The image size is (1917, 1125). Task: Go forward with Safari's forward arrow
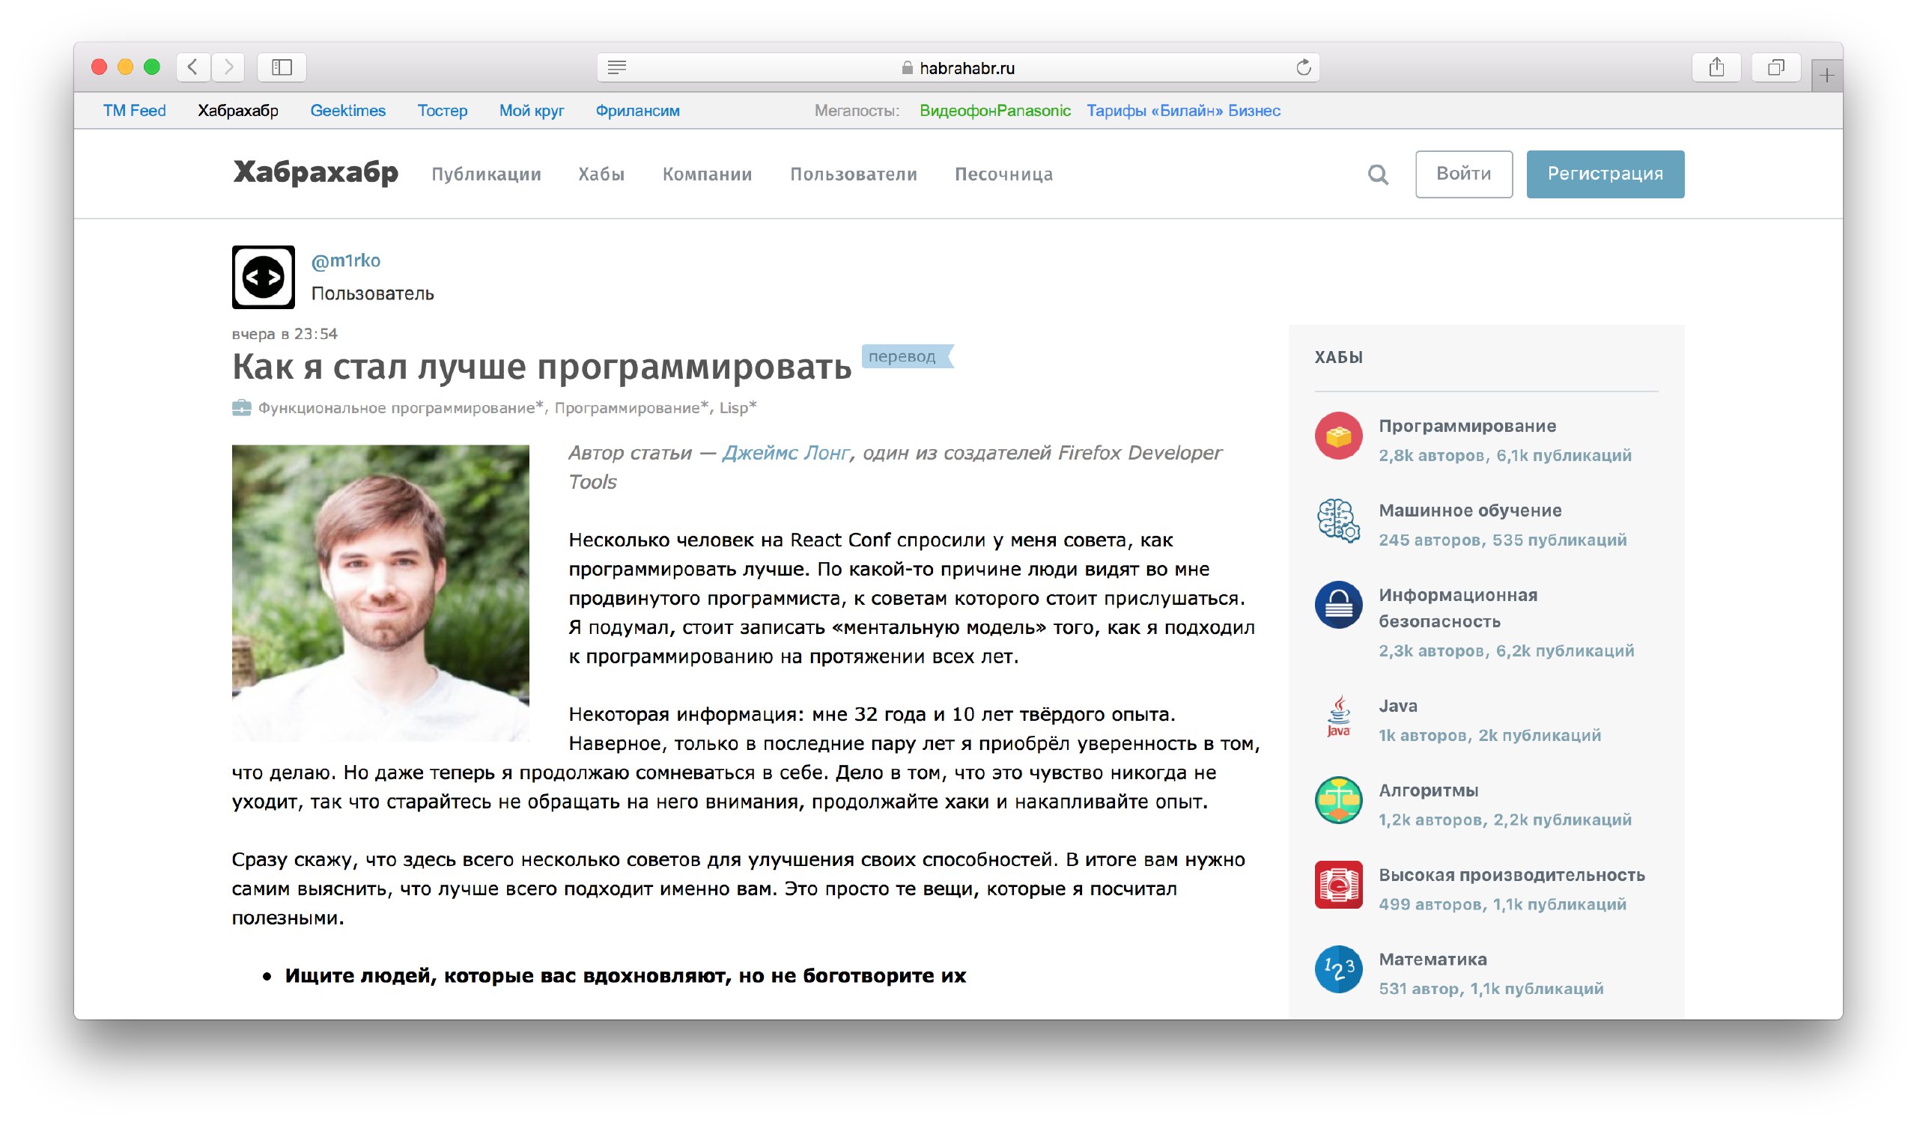(x=228, y=67)
